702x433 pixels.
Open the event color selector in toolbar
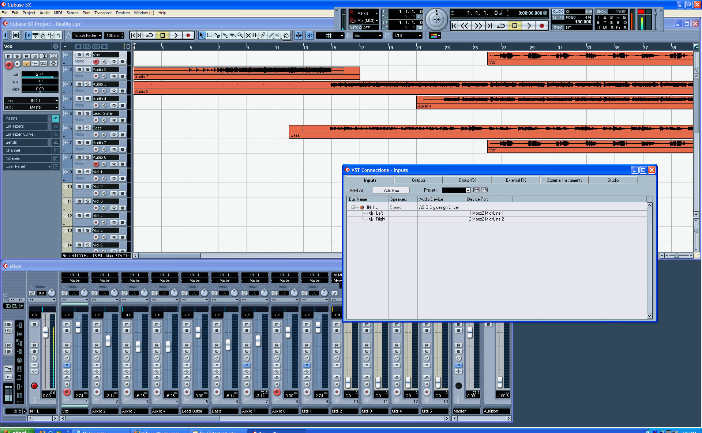435,35
